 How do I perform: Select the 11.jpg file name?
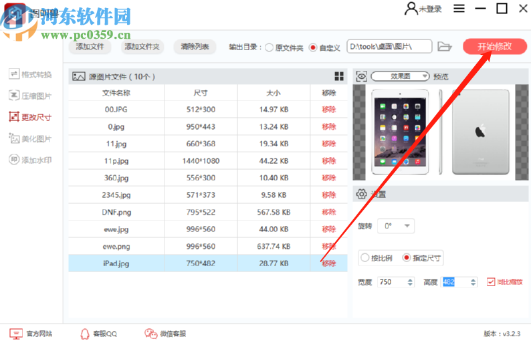116,144
